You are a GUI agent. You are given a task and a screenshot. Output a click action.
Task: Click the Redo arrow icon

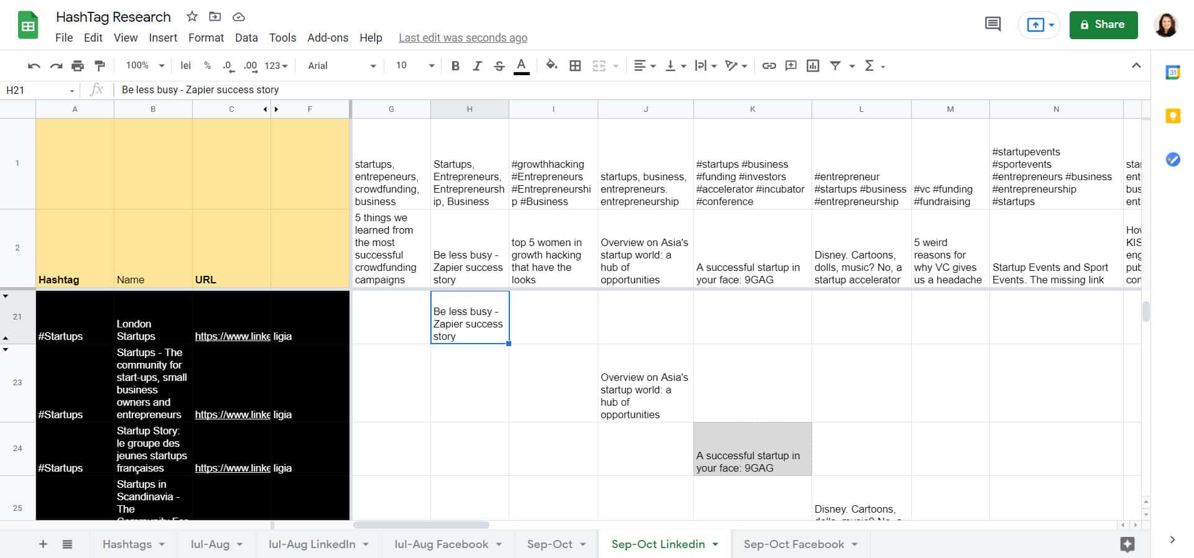pos(56,66)
